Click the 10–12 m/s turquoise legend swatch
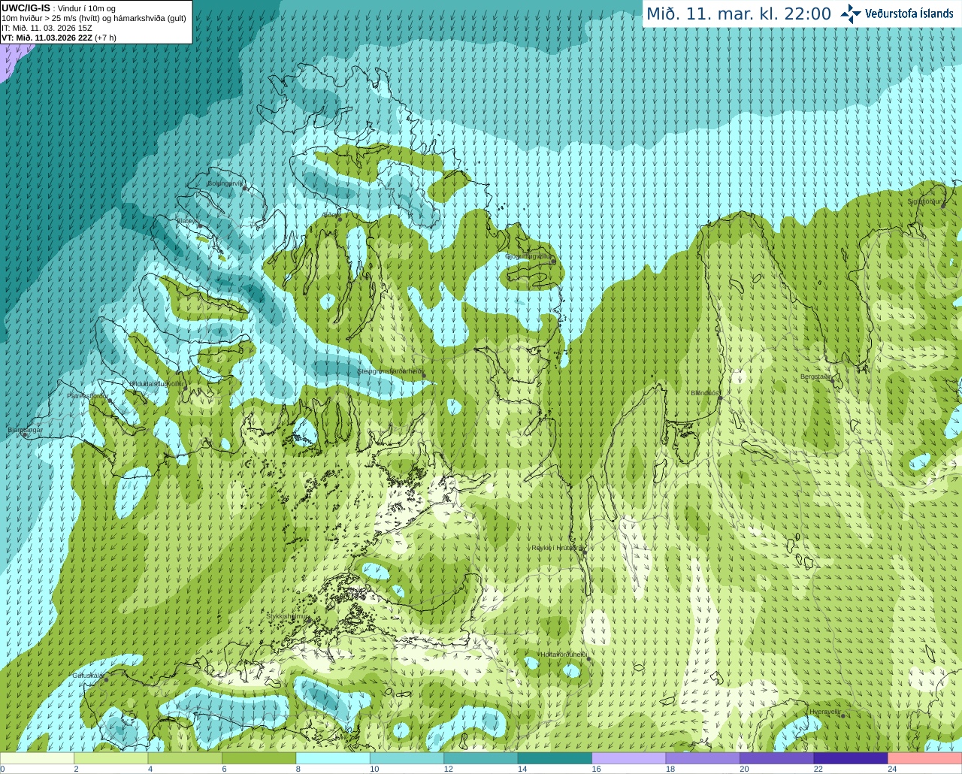962x774 pixels. [x=407, y=758]
